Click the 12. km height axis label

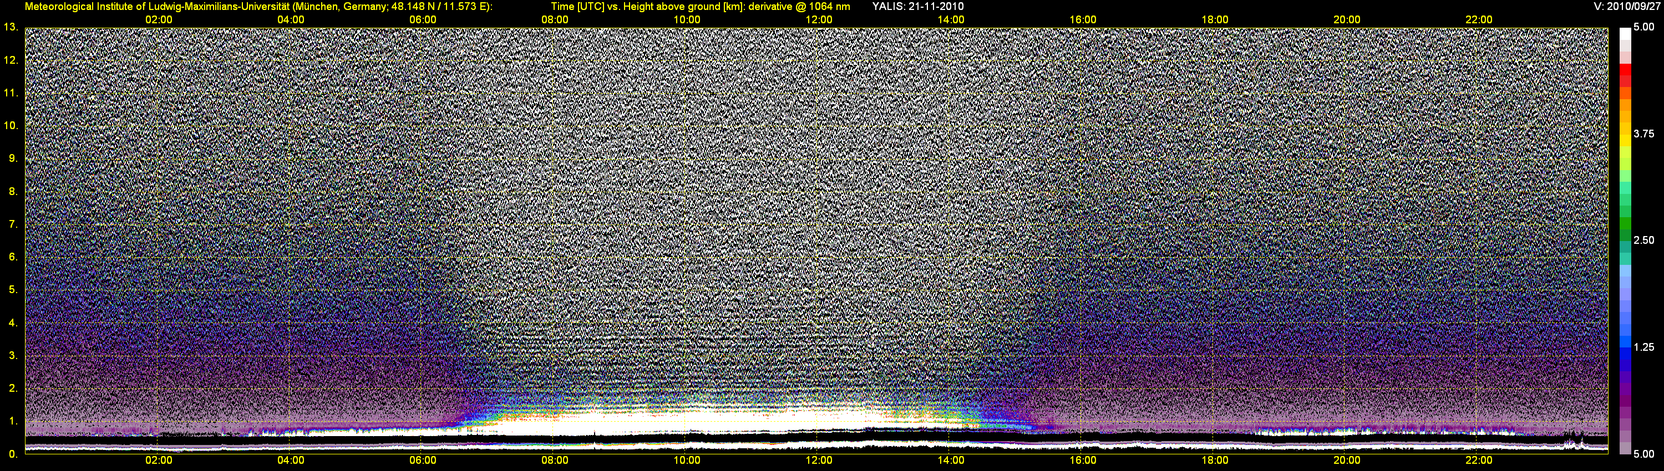click(11, 60)
